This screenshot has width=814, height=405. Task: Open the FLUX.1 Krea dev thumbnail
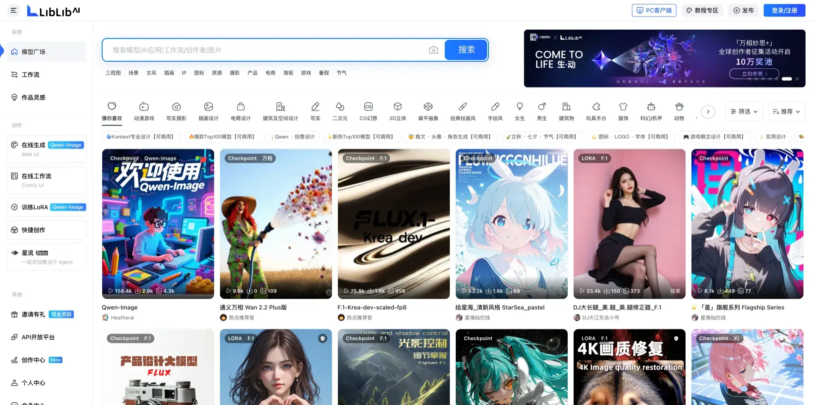click(x=394, y=224)
